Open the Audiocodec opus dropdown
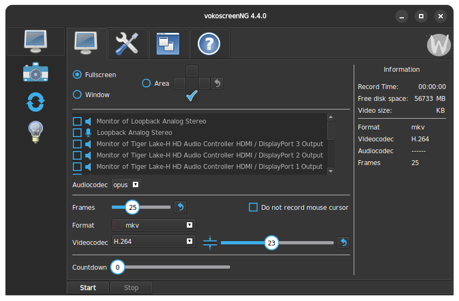 [126, 184]
